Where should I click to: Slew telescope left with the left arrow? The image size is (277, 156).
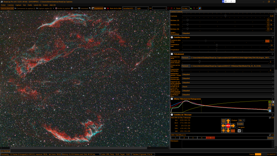point(223,126)
